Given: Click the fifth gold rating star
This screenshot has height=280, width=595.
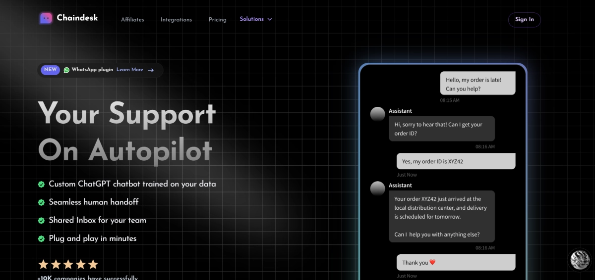Looking at the screenshot, I should click(93, 264).
